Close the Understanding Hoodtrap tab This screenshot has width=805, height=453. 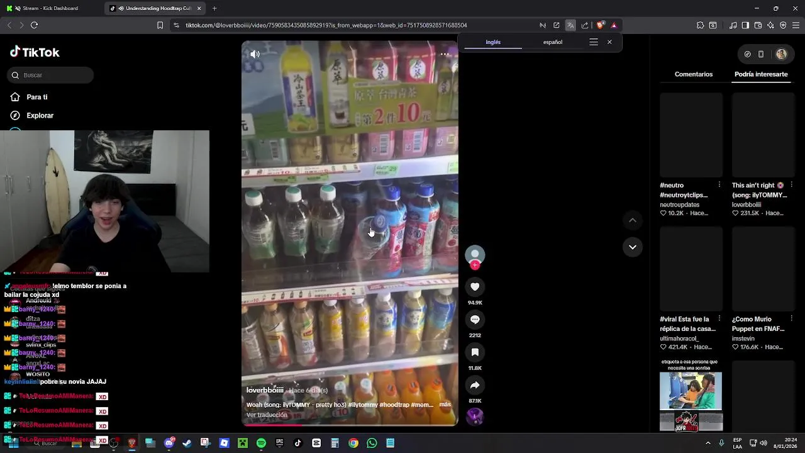click(x=199, y=8)
